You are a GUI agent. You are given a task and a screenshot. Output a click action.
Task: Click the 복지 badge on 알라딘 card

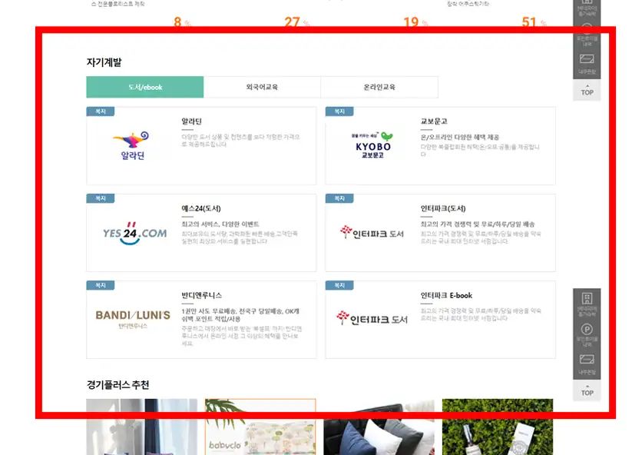(101, 111)
